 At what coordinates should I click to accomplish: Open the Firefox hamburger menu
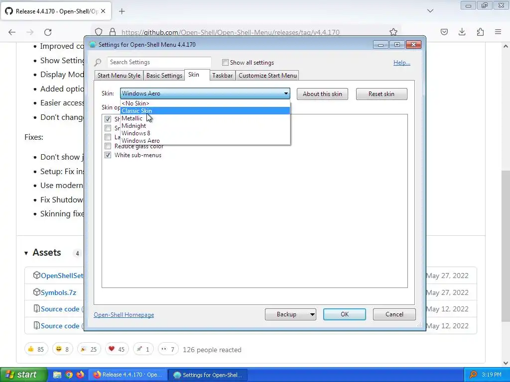498,32
